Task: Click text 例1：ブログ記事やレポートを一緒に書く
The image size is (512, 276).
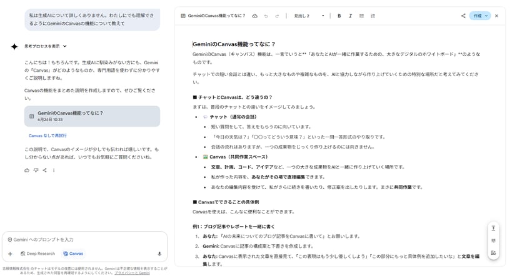Action: tap(233, 227)
